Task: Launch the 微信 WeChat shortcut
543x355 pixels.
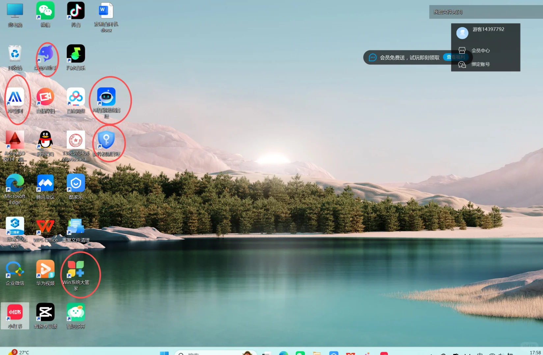Action: (45, 14)
